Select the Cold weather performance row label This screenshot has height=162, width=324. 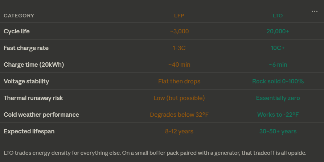tap(41, 115)
